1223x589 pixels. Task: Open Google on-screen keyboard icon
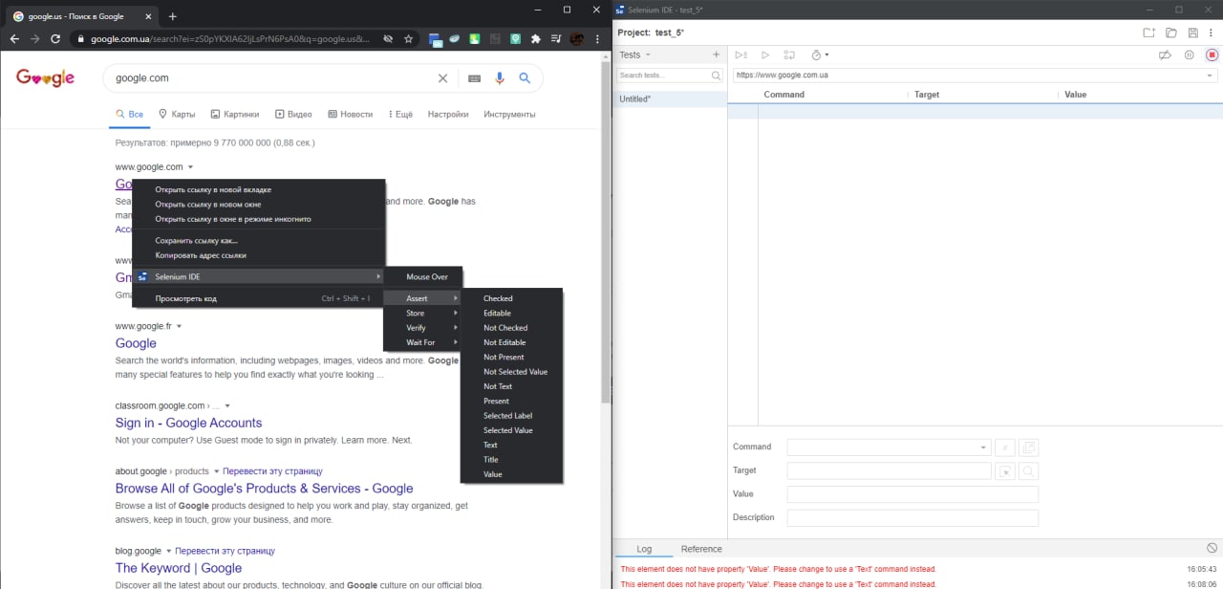[474, 78]
